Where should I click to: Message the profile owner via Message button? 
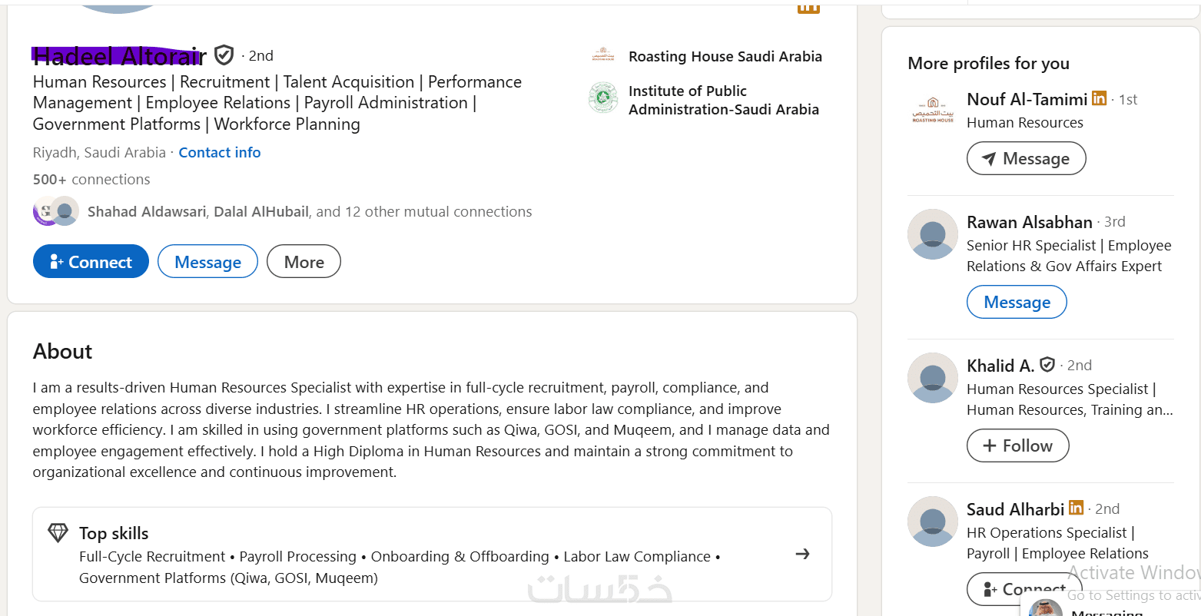[207, 262]
